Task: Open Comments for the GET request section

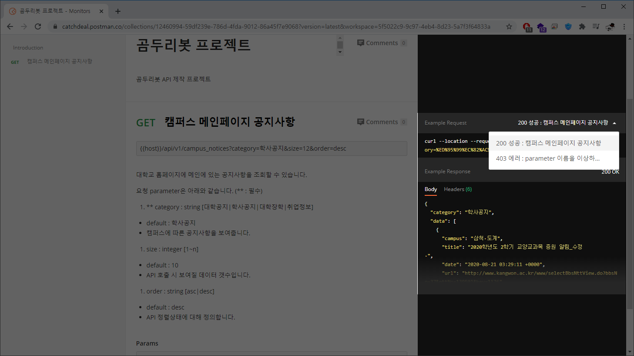Action: click(x=382, y=122)
